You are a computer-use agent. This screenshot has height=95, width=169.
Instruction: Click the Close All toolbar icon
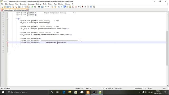click(16, 7)
